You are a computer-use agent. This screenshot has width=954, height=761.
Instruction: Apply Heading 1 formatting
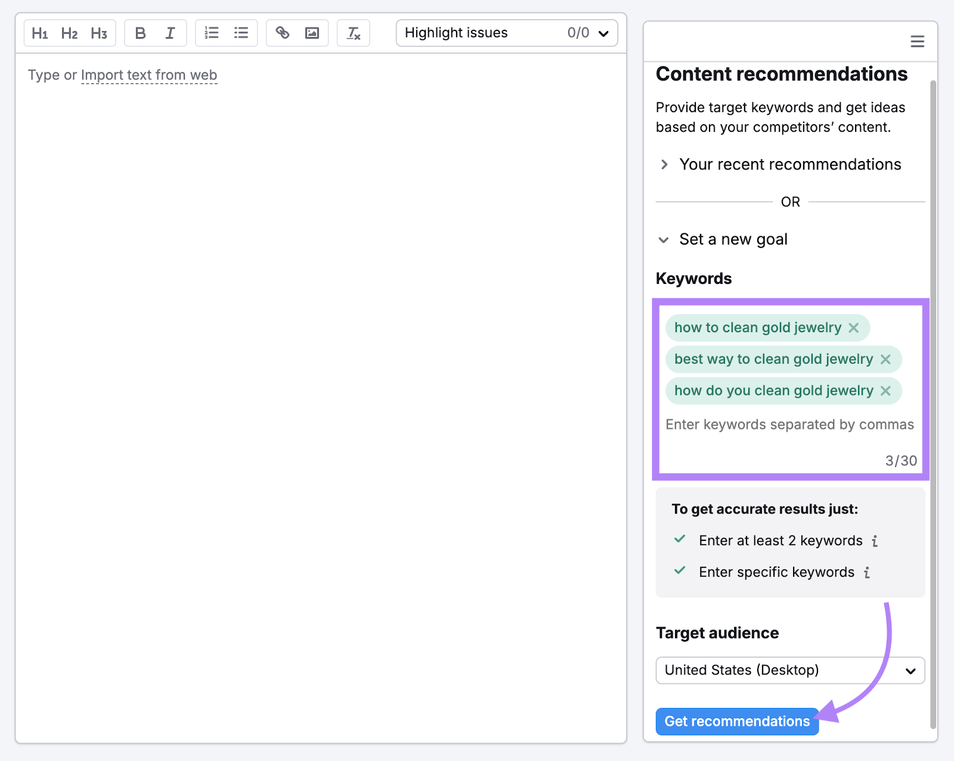40,33
